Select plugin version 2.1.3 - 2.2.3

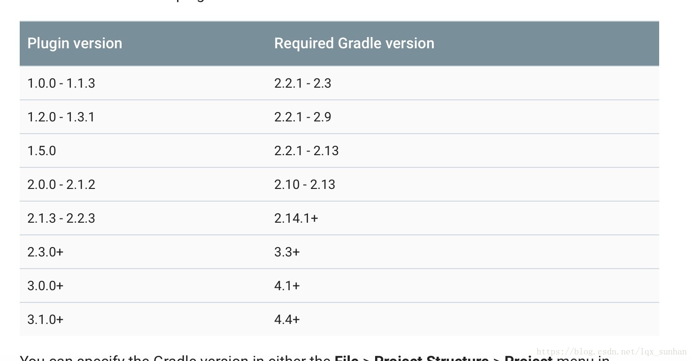pyautogui.click(x=61, y=218)
